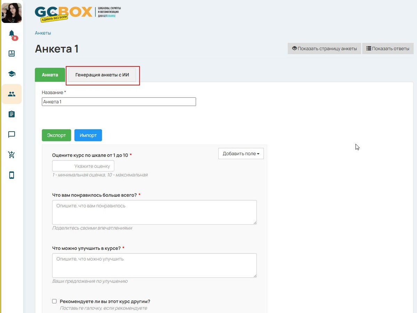Click 'Показать страницу анкеты' button
Viewport: 417px width, 313px height.
[324, 49]
